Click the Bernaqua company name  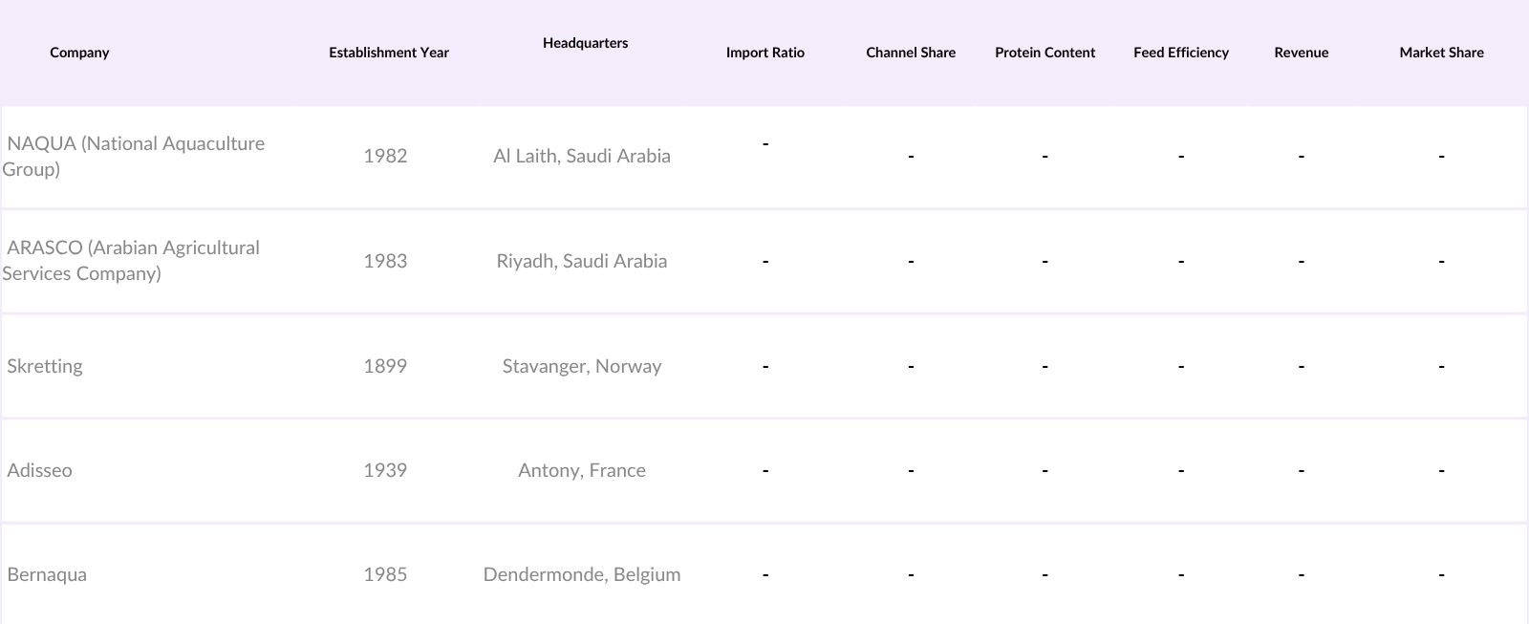(x=47, y=574)
